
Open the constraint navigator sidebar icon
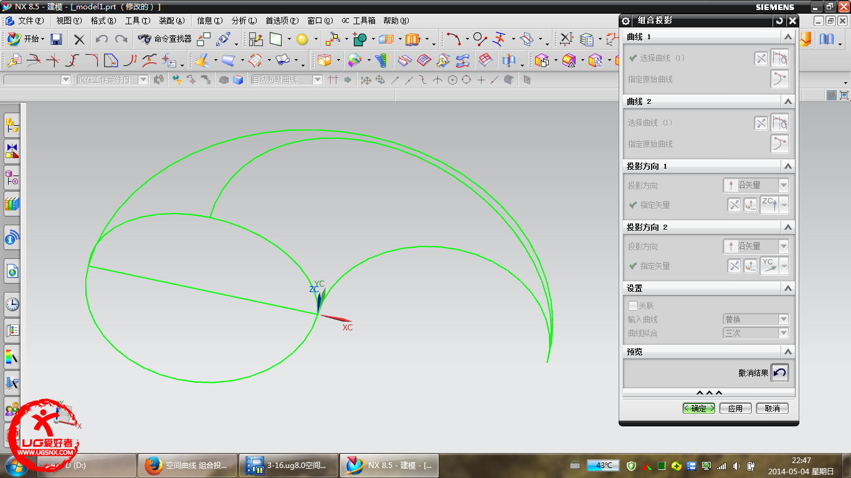click(x=12, y=151)
